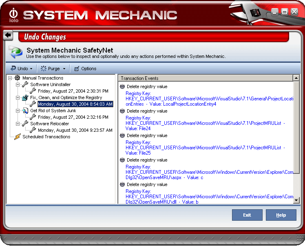Viewport: 305px width, 246px height.
Task: Click the scrollbar down arrow in events list
Action: point(296,200)
